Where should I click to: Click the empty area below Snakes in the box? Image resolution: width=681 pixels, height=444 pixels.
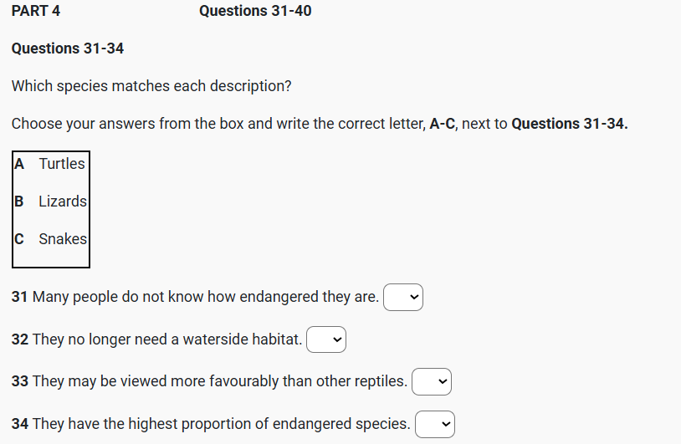point(51,258)
